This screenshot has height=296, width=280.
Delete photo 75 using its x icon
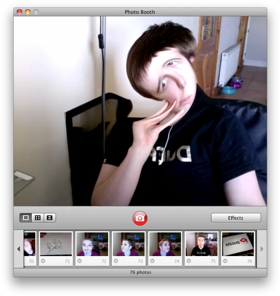click(x=189, y=261)
